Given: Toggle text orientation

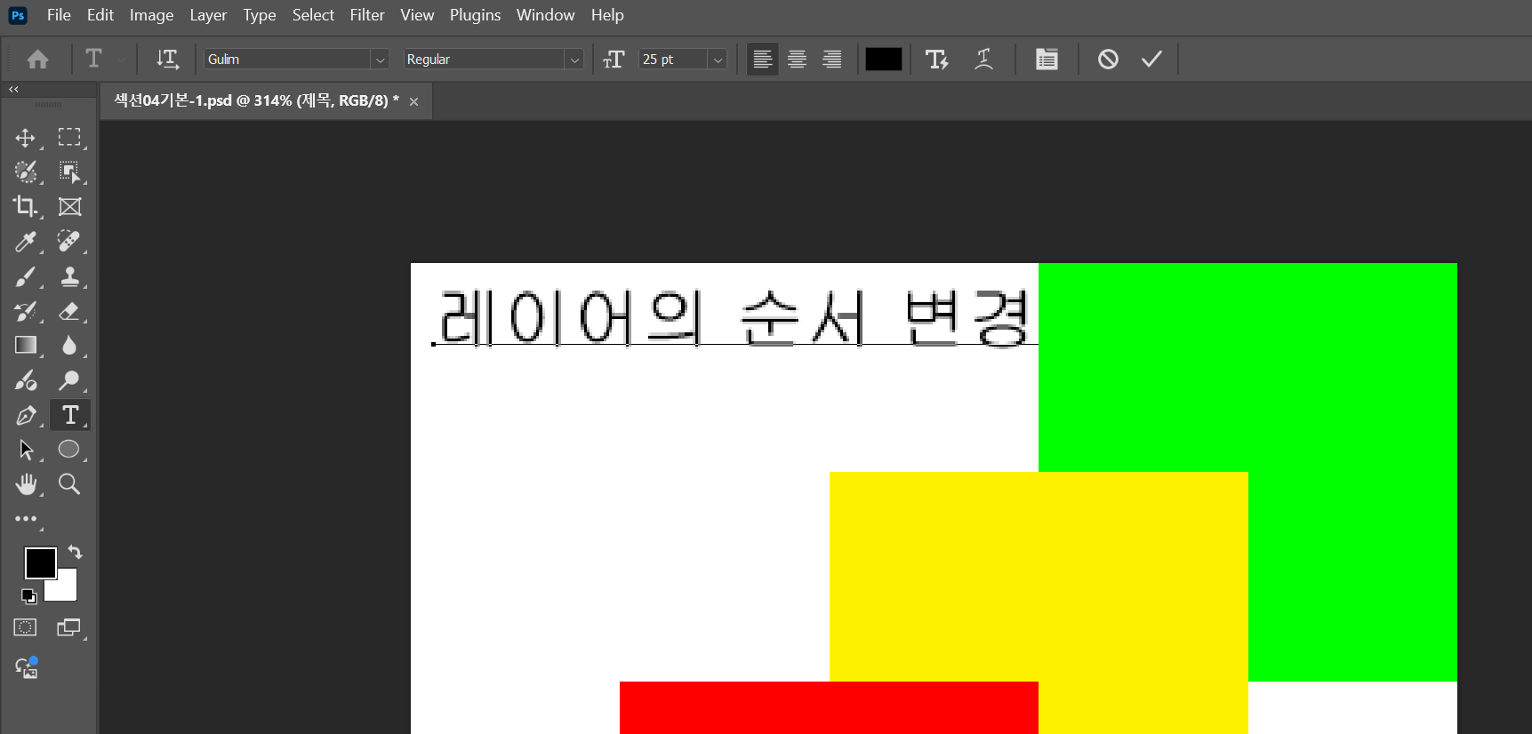Looking at the screenshot, I should point(167,60).
